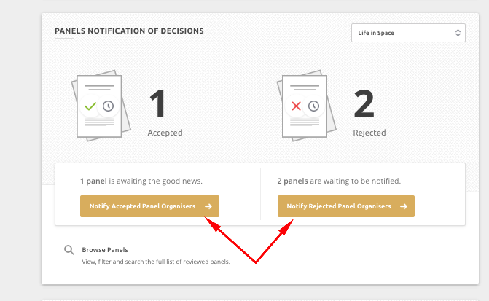Viewport: 489px width, 301px height.
Task: Click Panels Notification of Decisions heading
Action: click(x=129, y=31)
